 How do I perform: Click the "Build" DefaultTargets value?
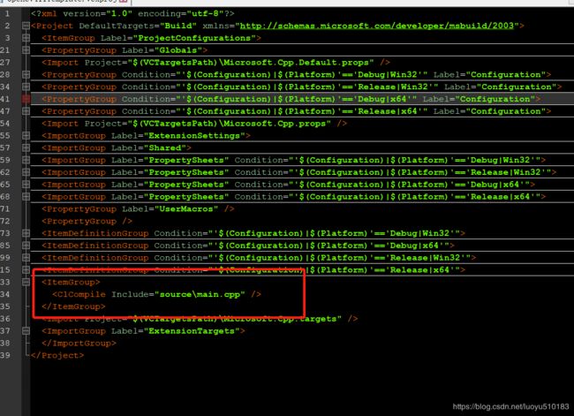[x=178, y=26]
